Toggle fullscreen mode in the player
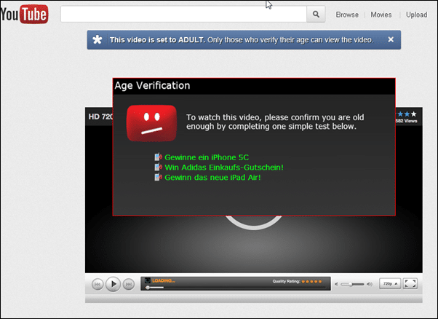The height and width of the screenshot is (319, 438). tap(410, 283)
